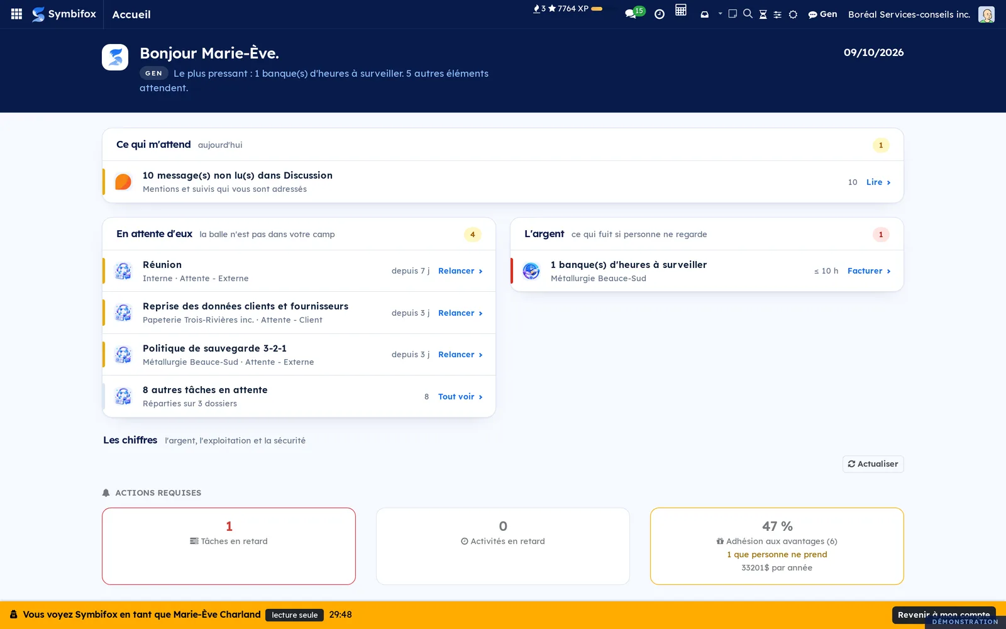Open the clock activities icon
1006x629 pixels.
660,14
